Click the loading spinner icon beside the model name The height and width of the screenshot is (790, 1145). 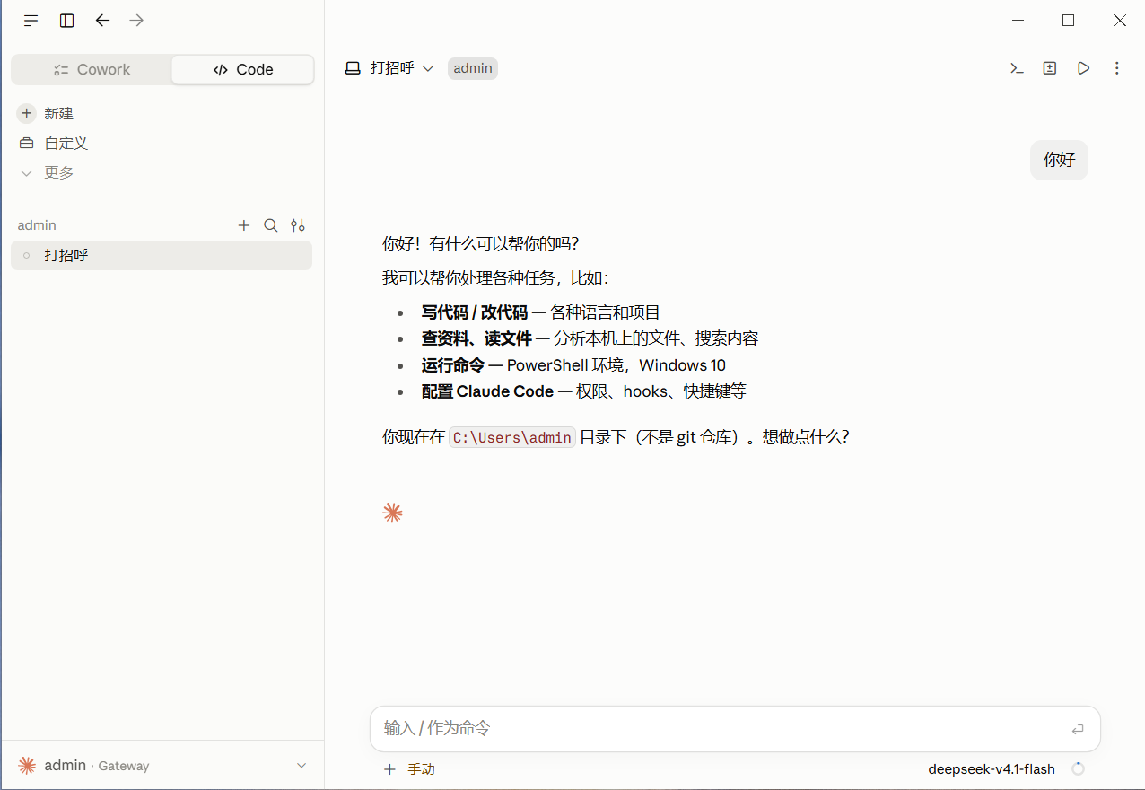pos(1079,769)
